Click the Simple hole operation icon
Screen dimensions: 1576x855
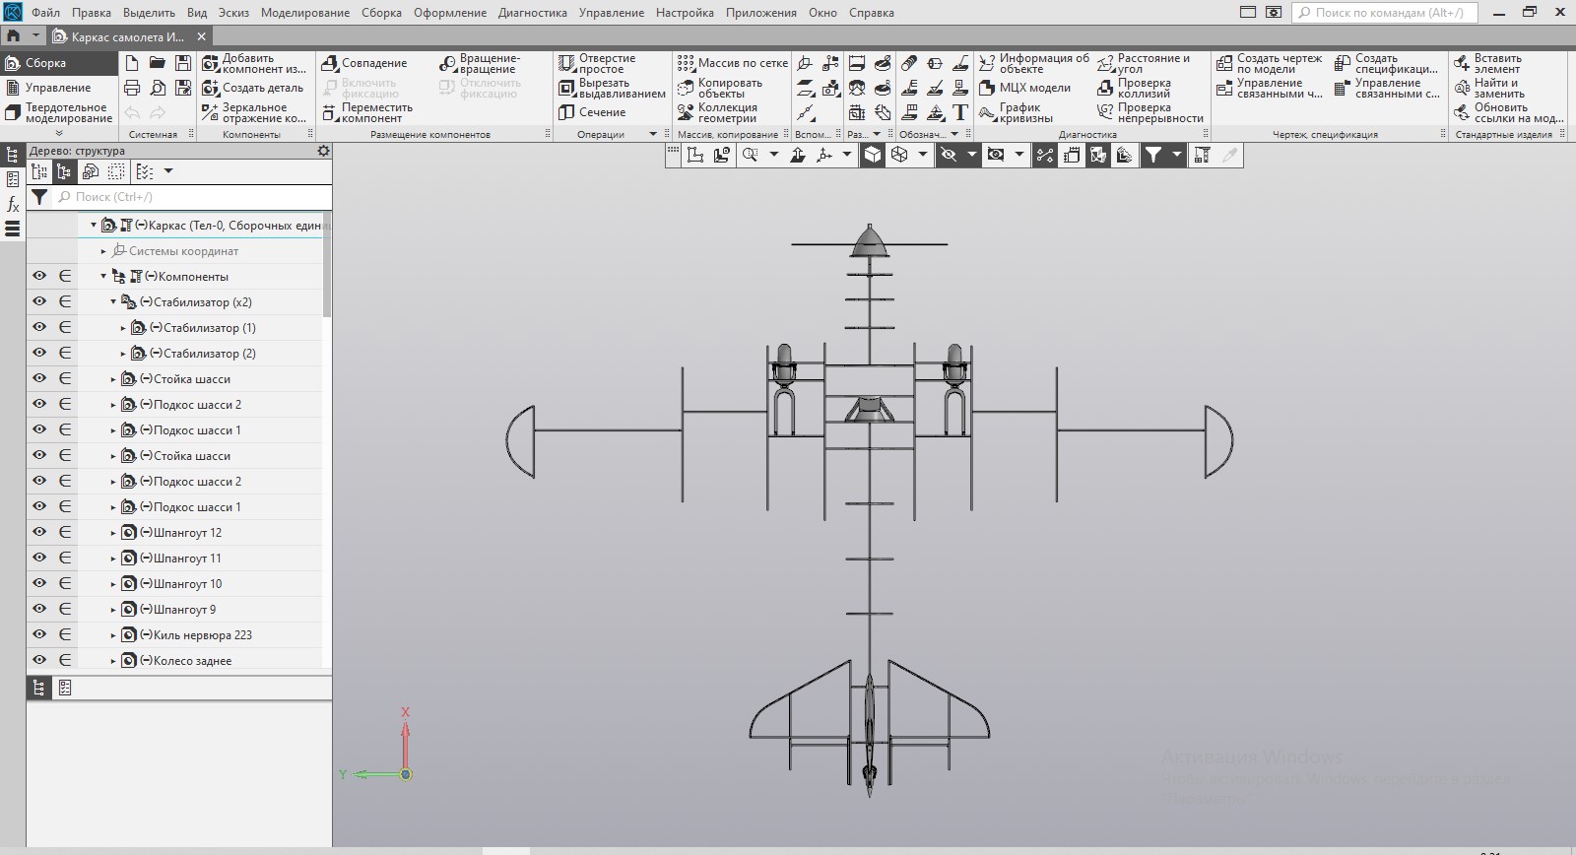(566, 64)
